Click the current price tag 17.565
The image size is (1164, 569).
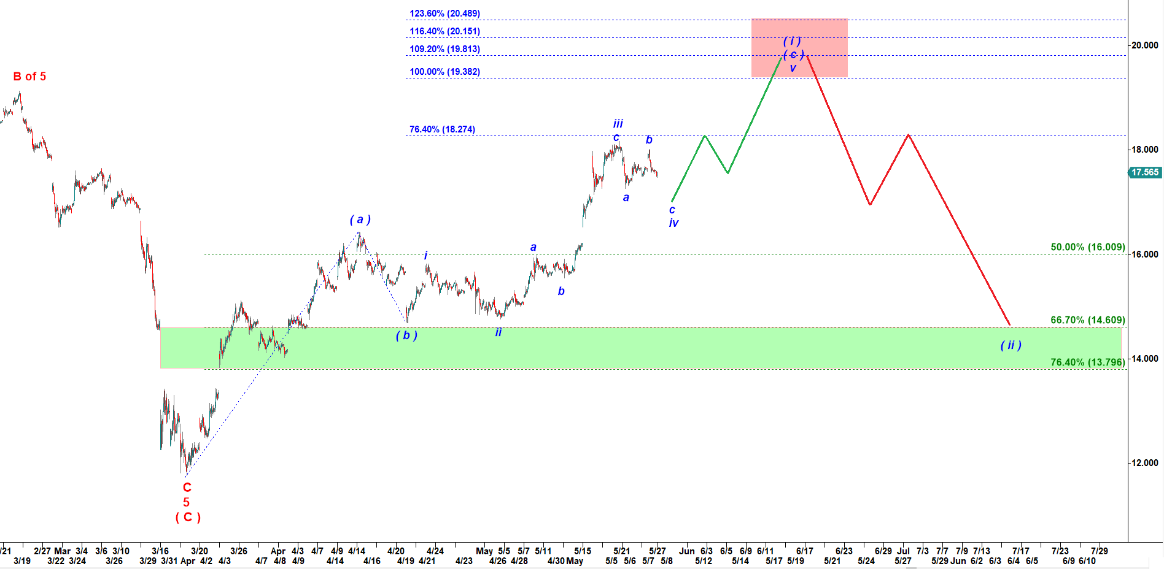pos(1145,173)
